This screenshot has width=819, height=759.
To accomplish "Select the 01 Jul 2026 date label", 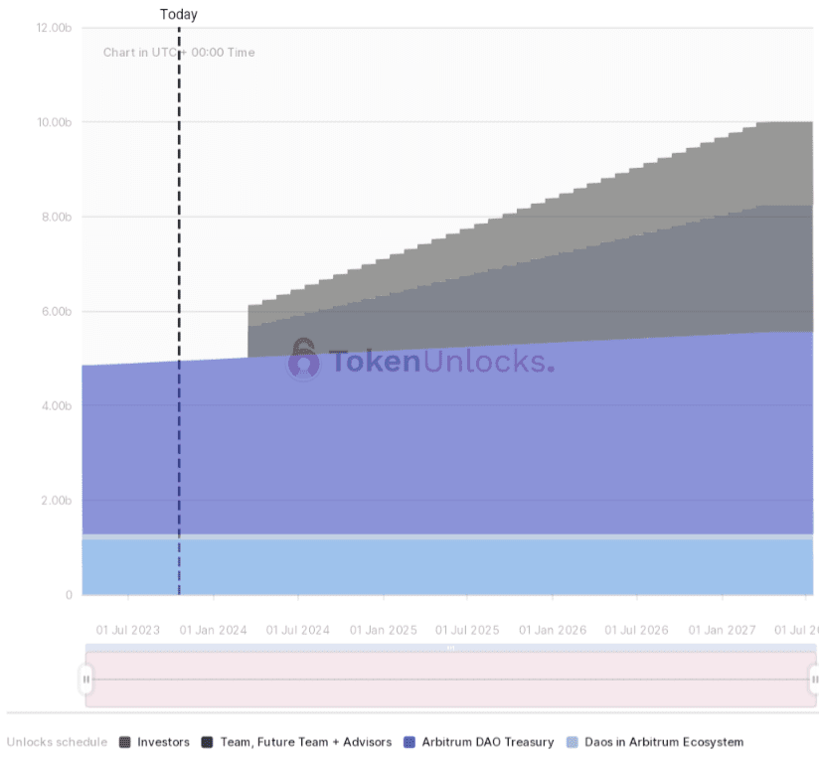I will [637, 629].
